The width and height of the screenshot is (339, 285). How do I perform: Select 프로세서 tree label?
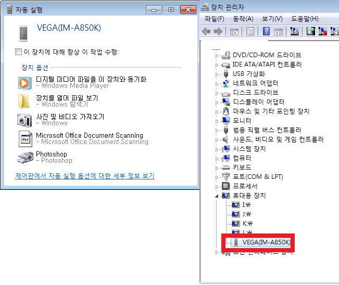click(x=245, y=186)
